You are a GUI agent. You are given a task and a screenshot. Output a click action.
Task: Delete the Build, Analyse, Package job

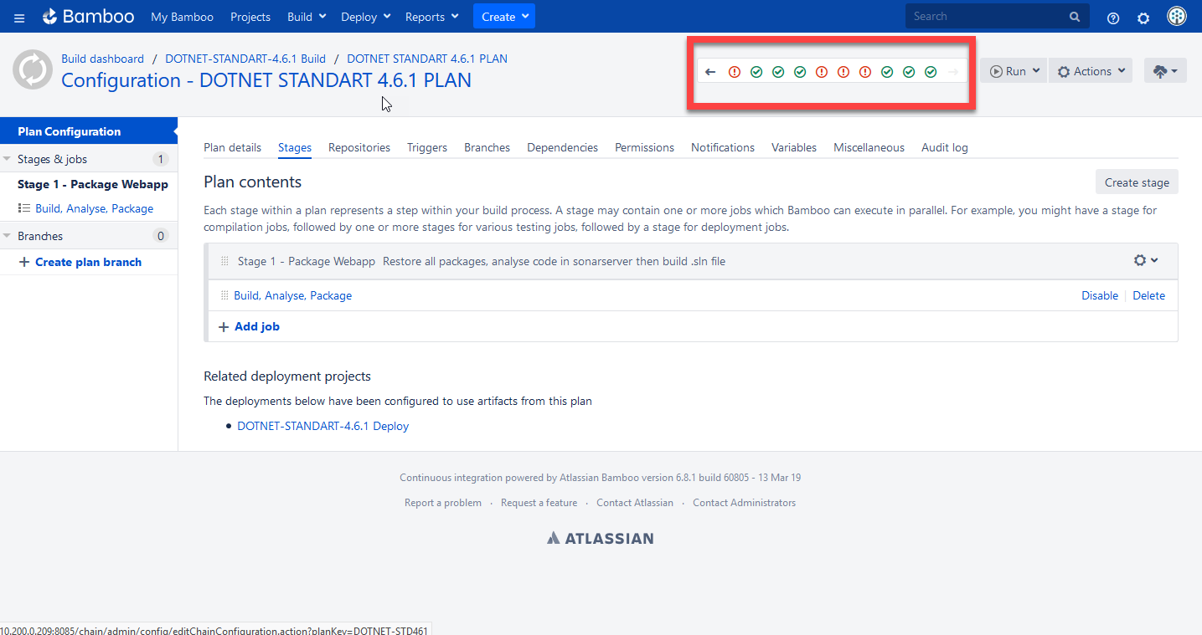click(x=1149, y=295)
